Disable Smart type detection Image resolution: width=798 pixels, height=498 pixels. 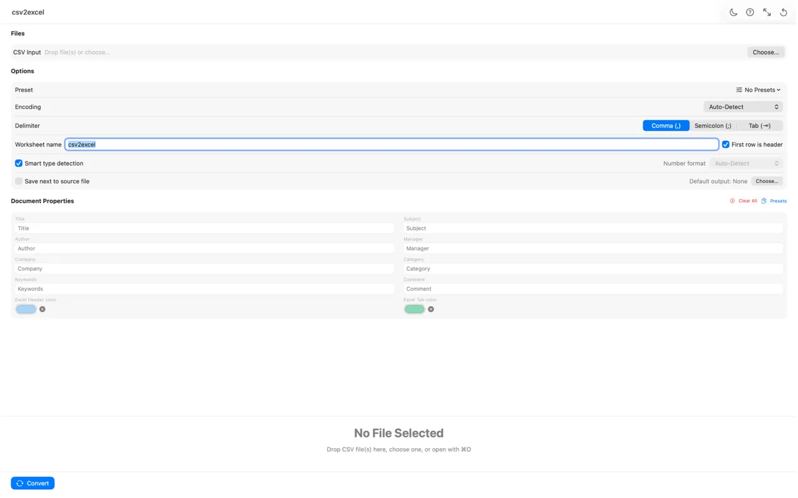[19, 163]
